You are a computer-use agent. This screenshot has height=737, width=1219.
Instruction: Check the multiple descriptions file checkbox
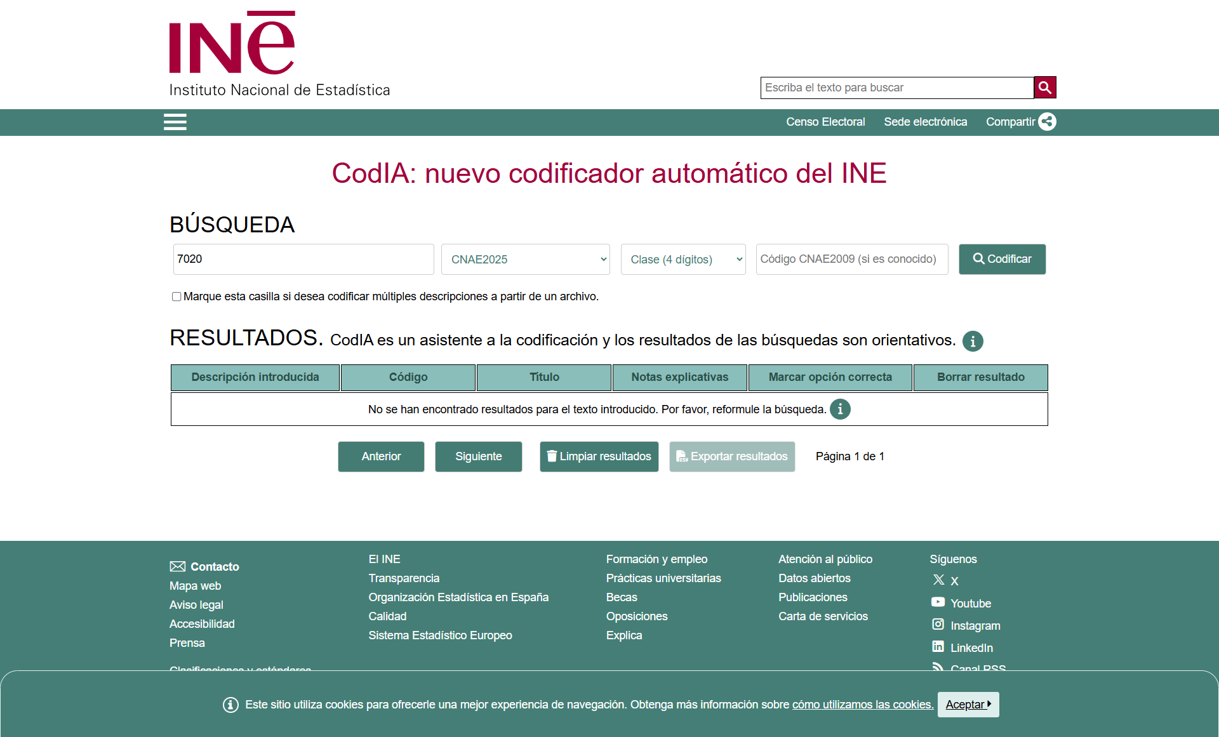177,296
